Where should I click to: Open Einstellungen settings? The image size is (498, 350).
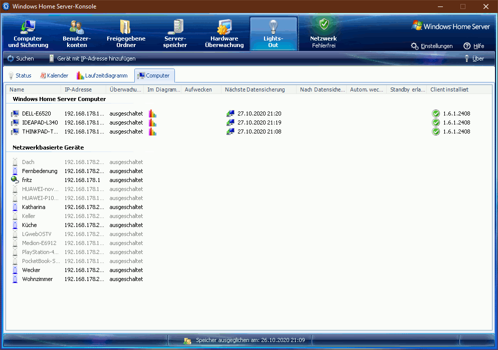[431, 46]
